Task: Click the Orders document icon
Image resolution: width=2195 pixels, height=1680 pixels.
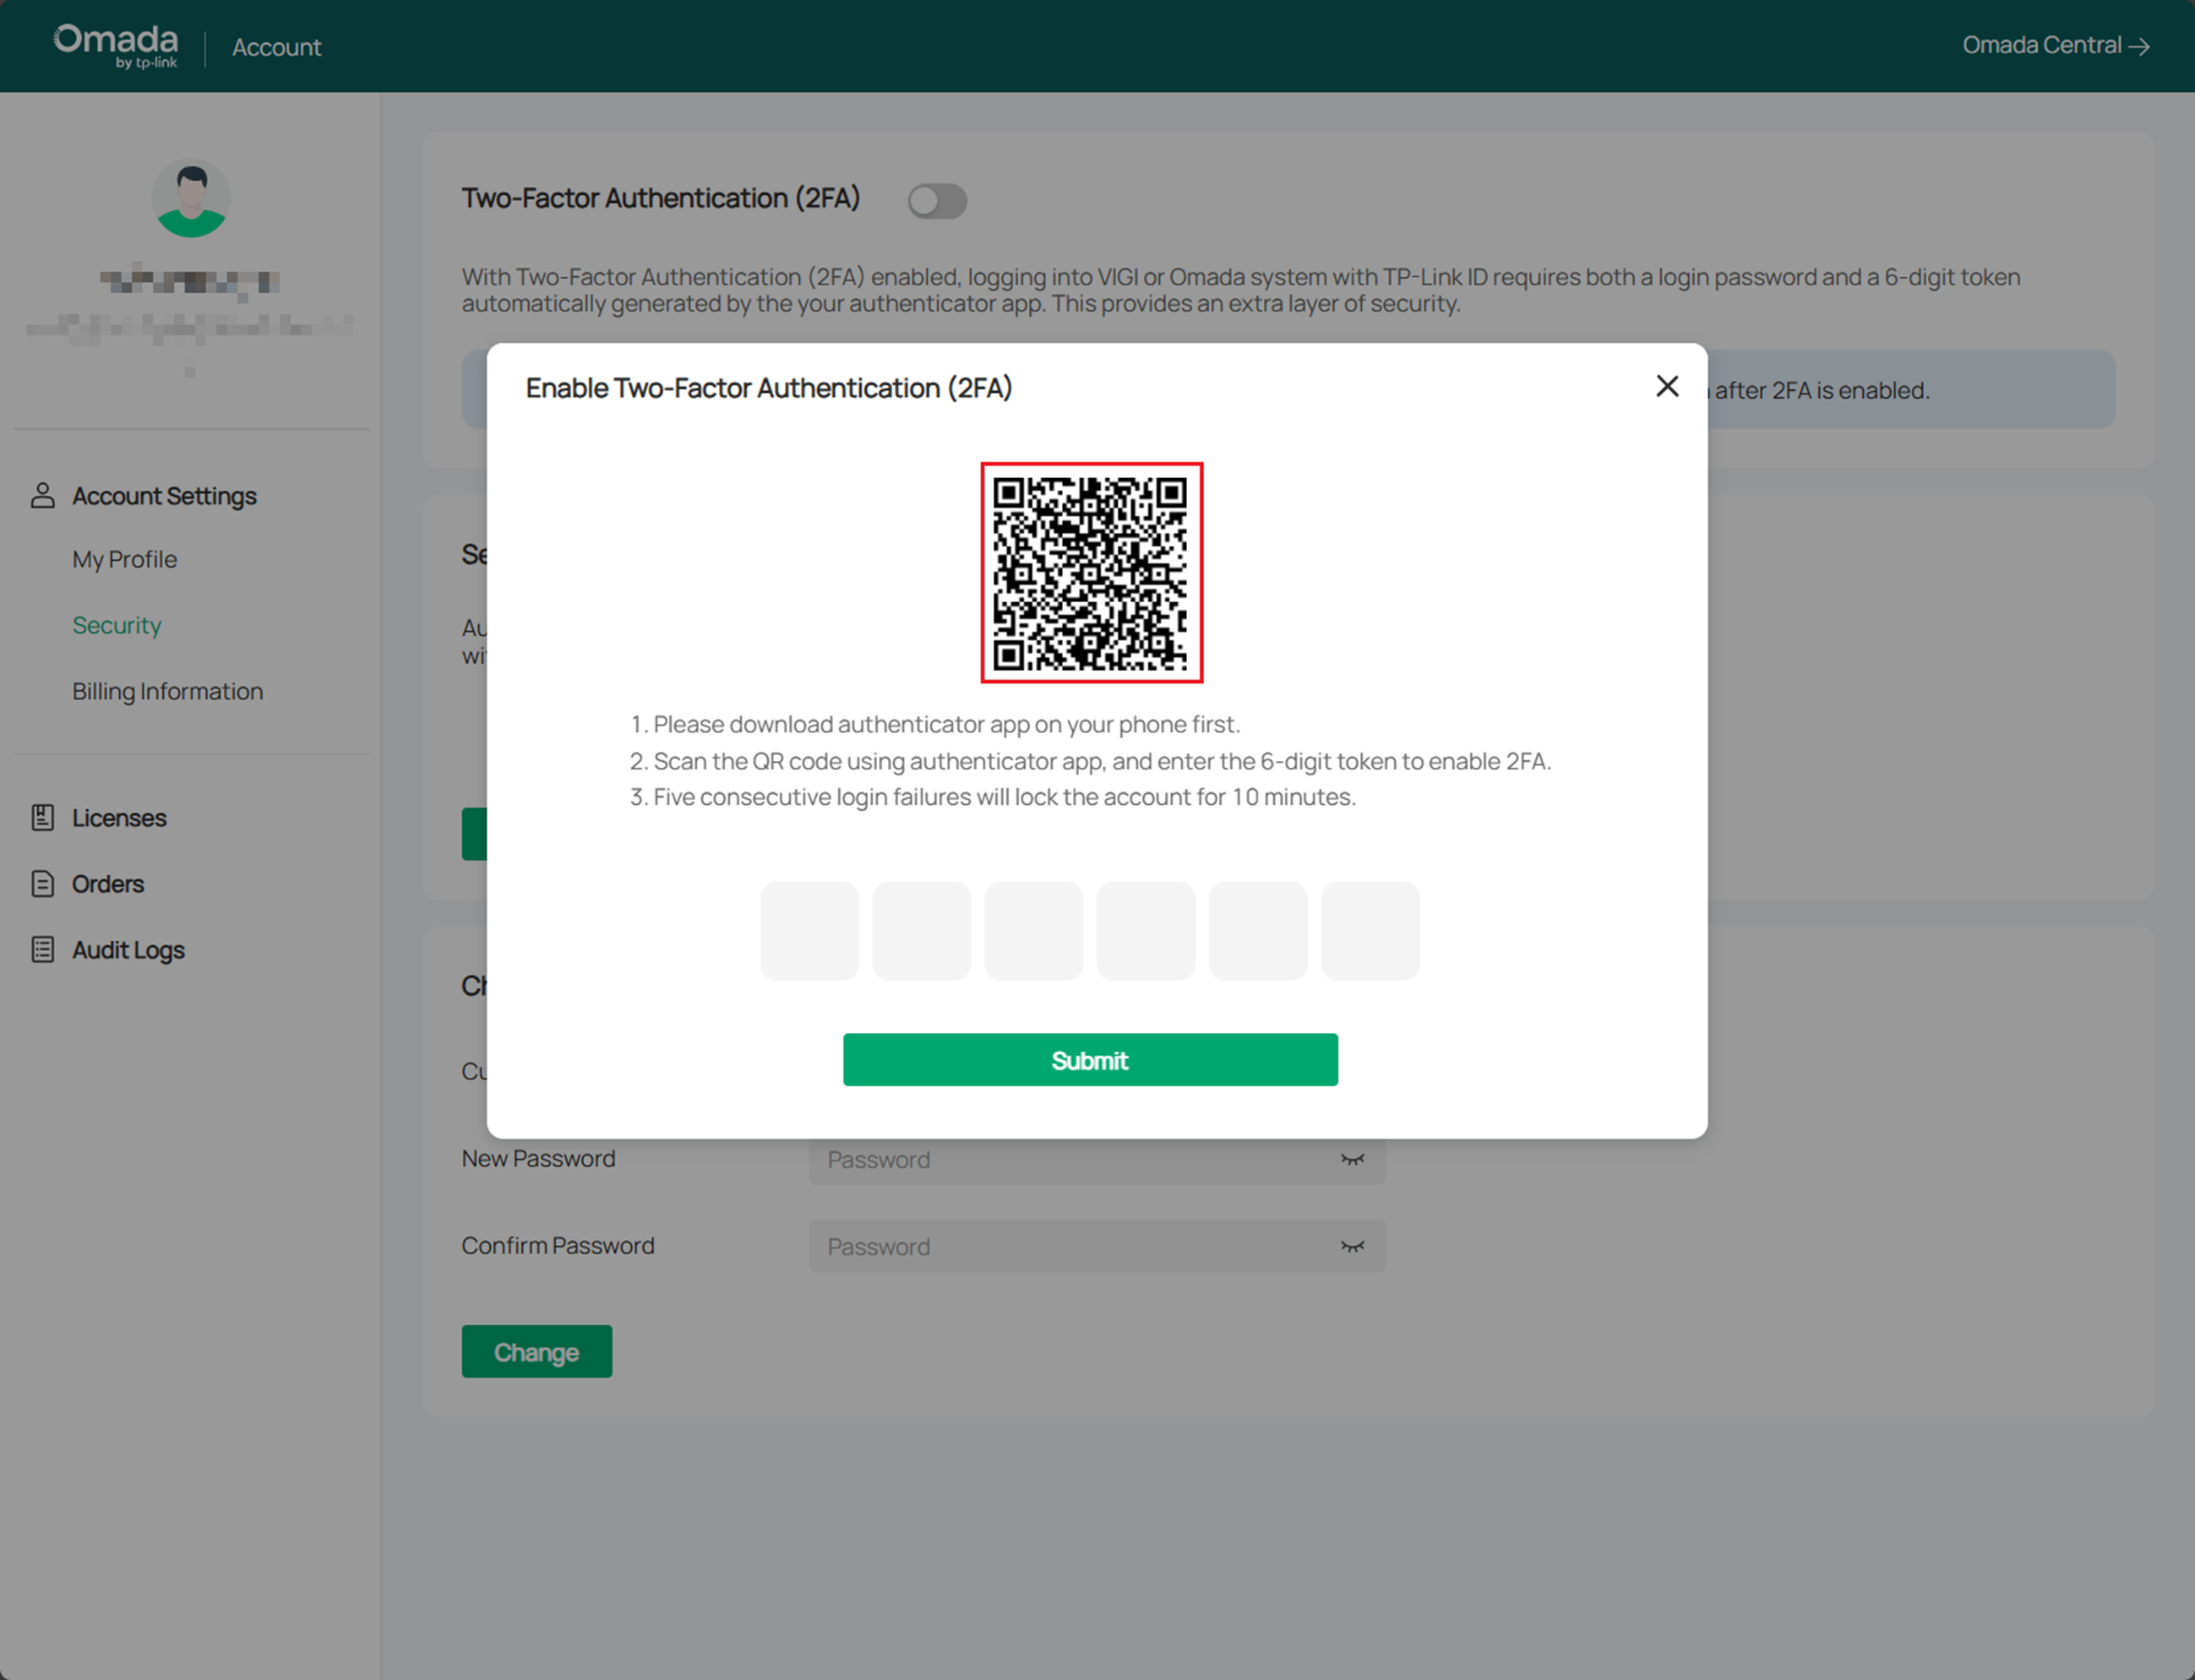Action: [x=42, y=883]
